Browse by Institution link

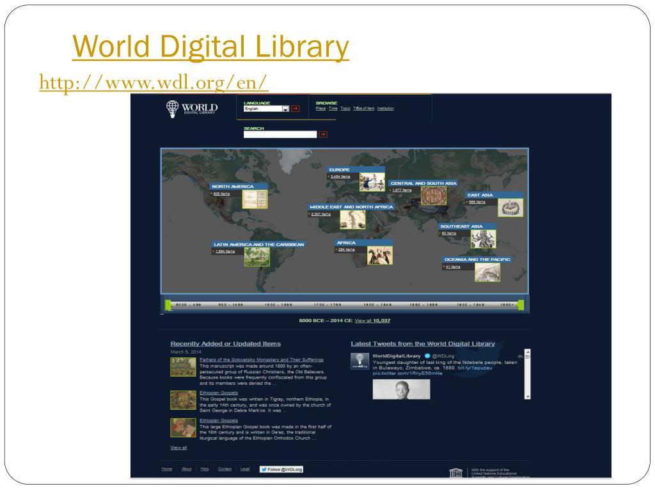[386, 109]
